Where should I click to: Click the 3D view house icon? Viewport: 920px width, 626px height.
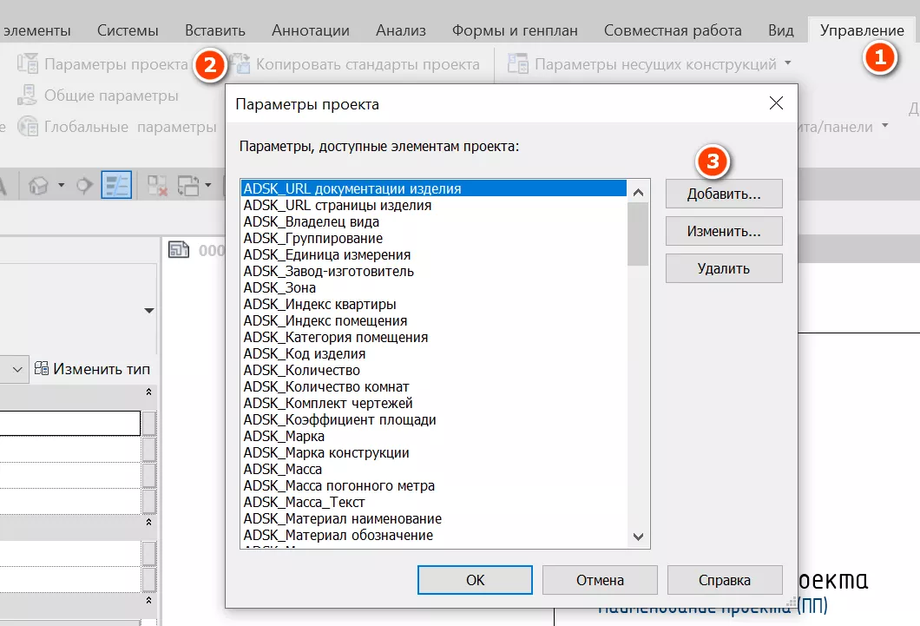click(x=38, y=185)
